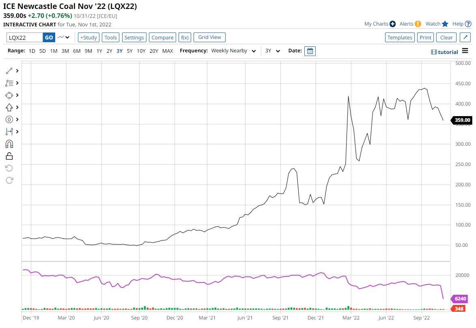Viewport: 476px width, 328px height.
Task: Select the trend line drawing tool
Action: click(x=9, y=71)
